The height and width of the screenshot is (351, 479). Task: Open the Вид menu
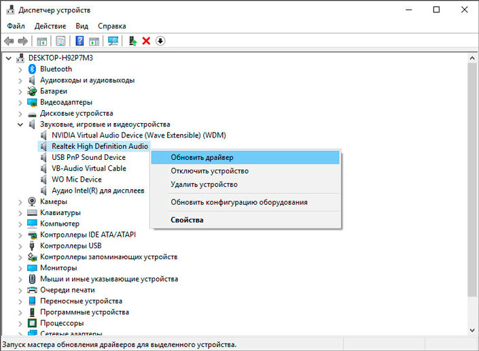coord(82,26)
